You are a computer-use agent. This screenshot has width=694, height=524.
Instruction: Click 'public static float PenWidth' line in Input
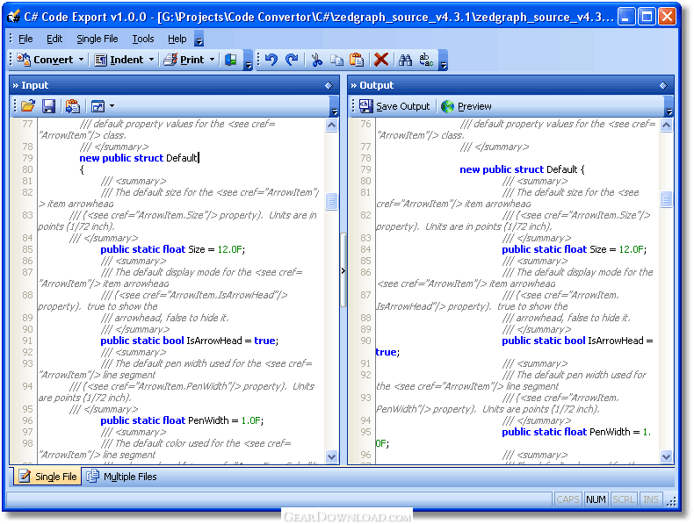click(x=182, y=420)
